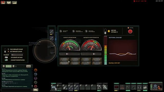Click the 22:32:47 clock at top-right

(159, 1)
